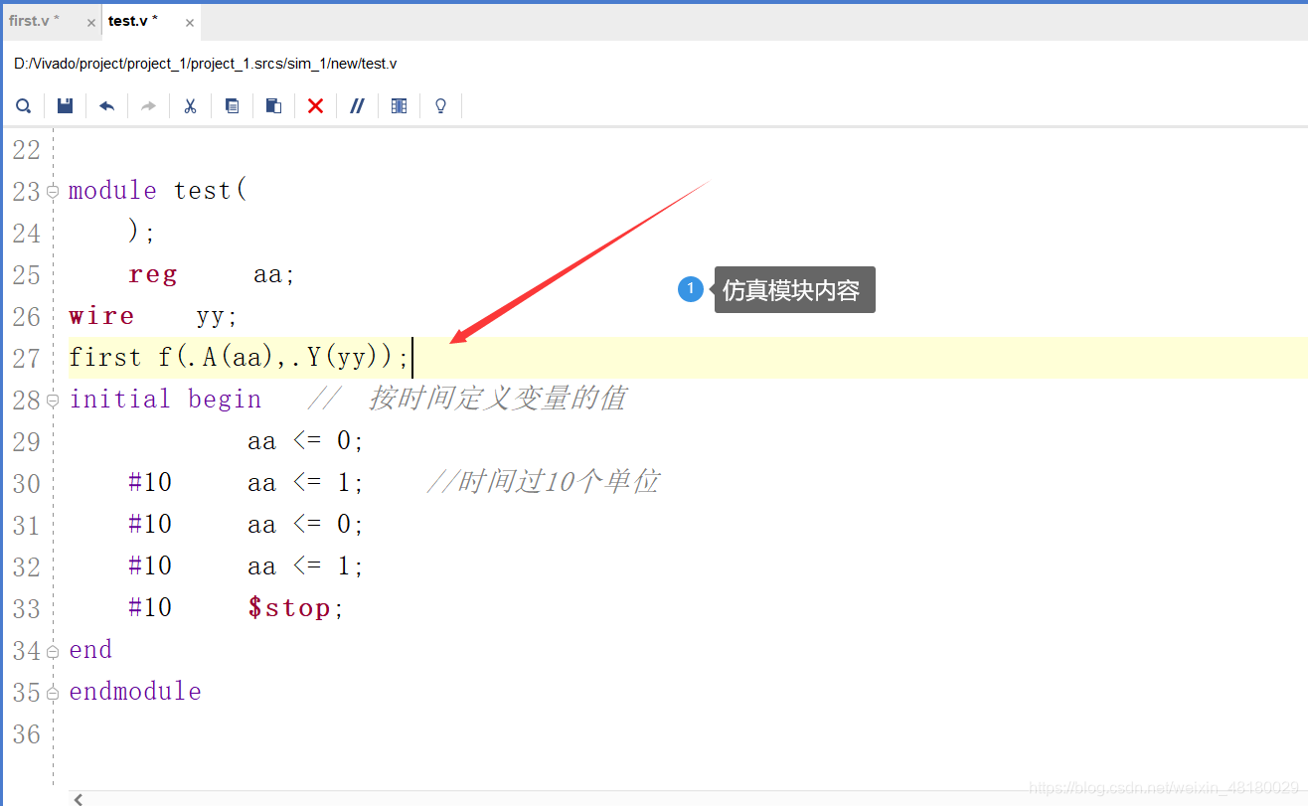Click the "first f(.A(aa),.Y(yy));" line
The width and height of the screenshot is (1308, 806).
[239, 357]
